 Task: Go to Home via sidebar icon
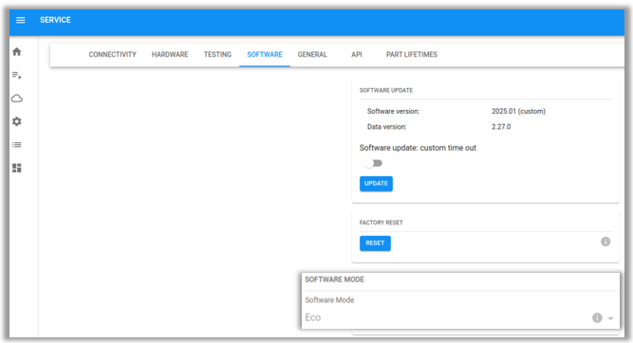(x=17, y=51)
